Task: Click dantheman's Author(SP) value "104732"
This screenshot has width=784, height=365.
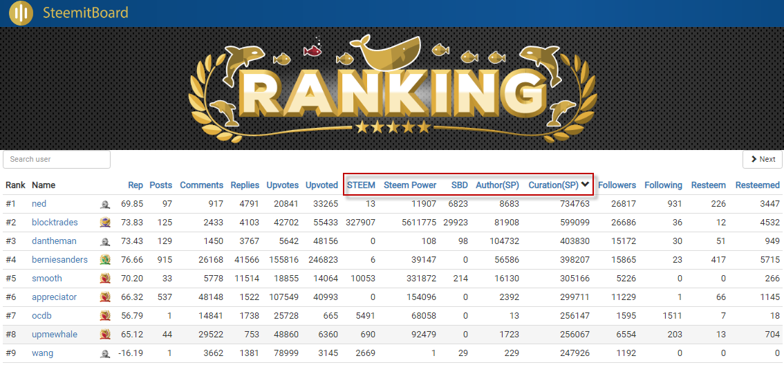Action: click(505, 241)
